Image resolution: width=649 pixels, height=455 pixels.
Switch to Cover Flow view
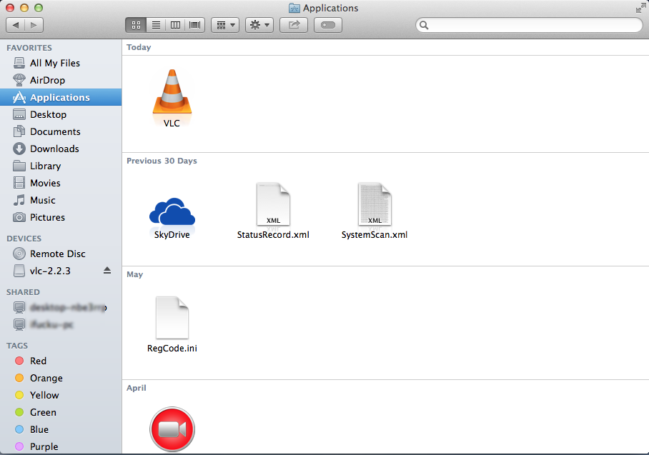[x=194, y=24]
